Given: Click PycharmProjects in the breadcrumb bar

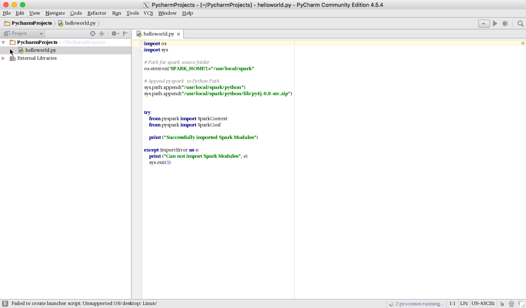Looking at the screenshot, I should point(32,23).
